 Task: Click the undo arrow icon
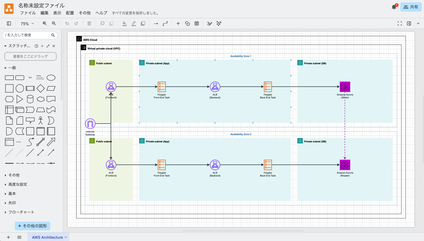coord(67,23)
